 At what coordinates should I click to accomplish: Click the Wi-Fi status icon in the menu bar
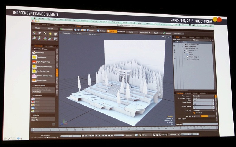pos(183,25)
